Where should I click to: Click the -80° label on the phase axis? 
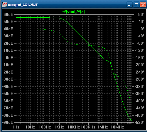click(x=141, y=43)
